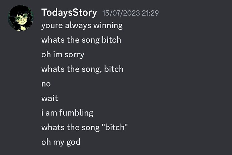
Task: Select the "whats the song, bitch" message with comma
Action: pos(82,69)
